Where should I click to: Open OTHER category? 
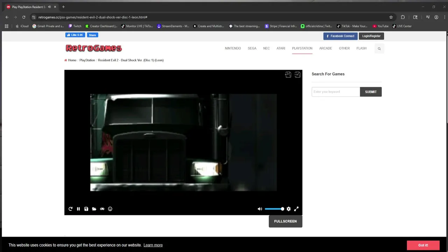click(x=344, y=48)
